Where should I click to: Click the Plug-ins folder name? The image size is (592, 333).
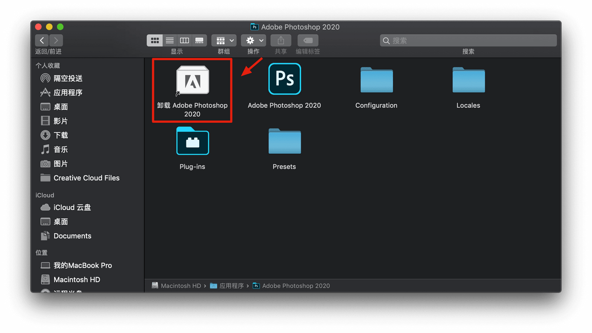pyautogui.click(x=192, y=167)
